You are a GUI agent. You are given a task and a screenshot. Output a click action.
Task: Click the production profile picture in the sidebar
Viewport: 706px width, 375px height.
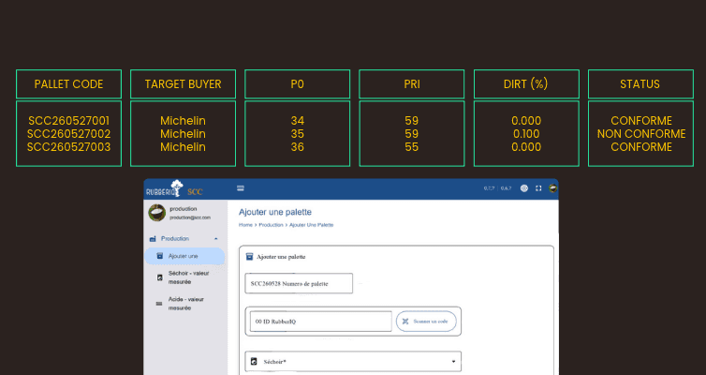pos(157,213)
